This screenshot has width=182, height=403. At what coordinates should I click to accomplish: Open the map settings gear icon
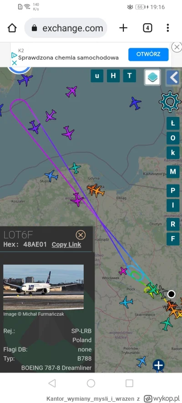click(x=170, y=102)
